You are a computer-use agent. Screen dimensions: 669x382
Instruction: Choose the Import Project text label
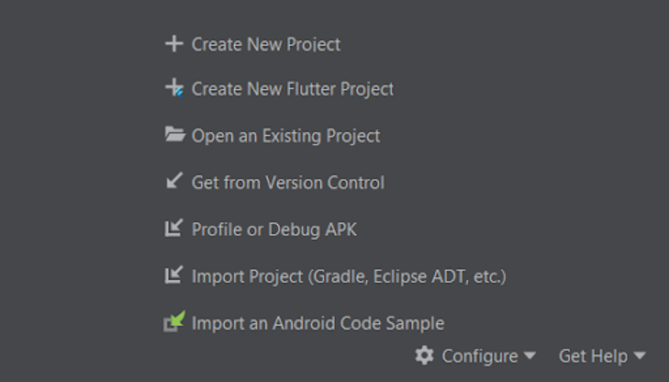tap(245, 276)
